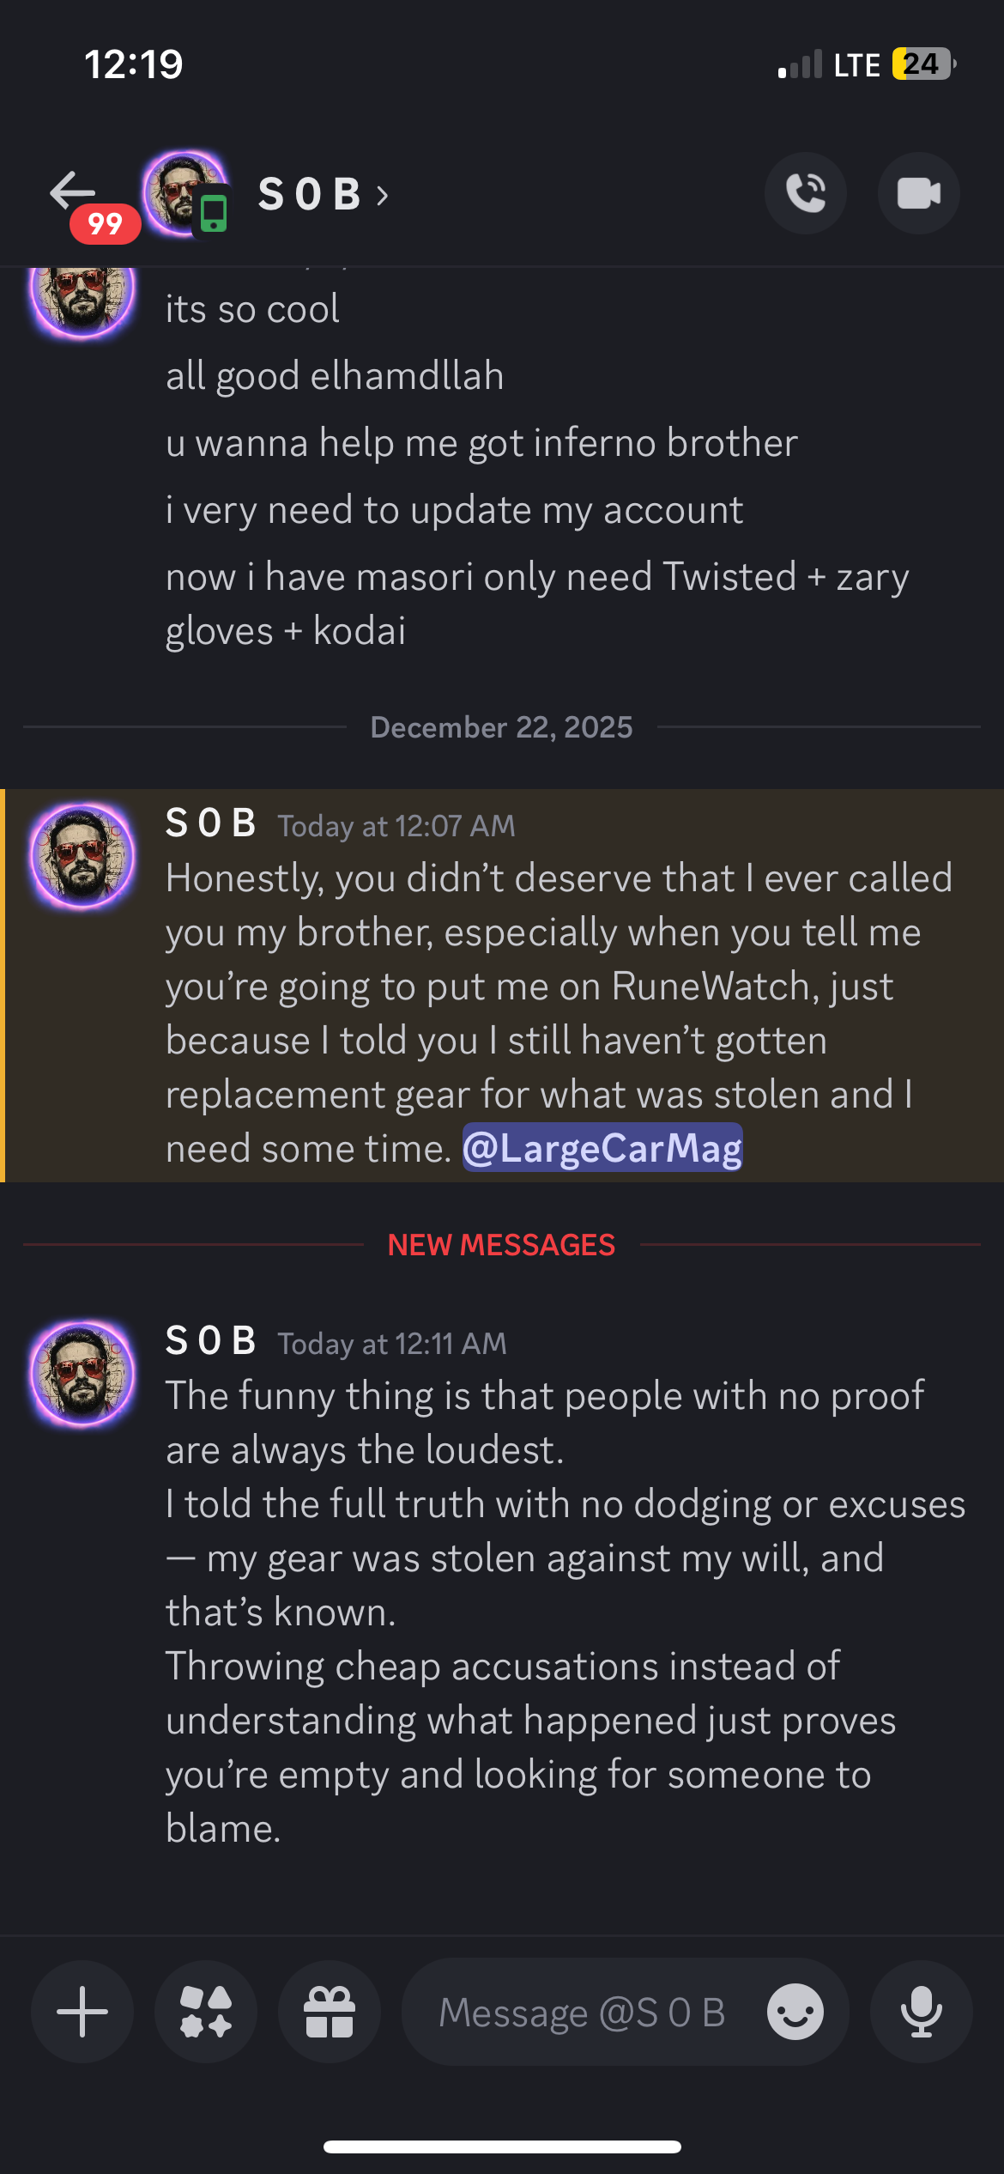This screenshot has height=2174, width=1004.
Task: Select the 12:07 AM message timestamp
Action: pos(395,824)
